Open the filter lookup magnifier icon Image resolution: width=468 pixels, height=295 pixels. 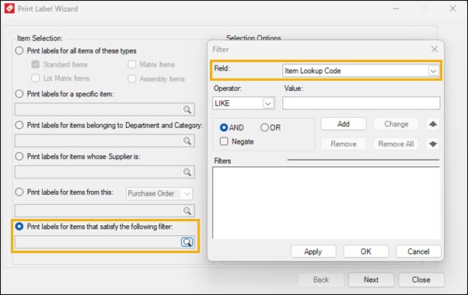click(x=187, y=242)
